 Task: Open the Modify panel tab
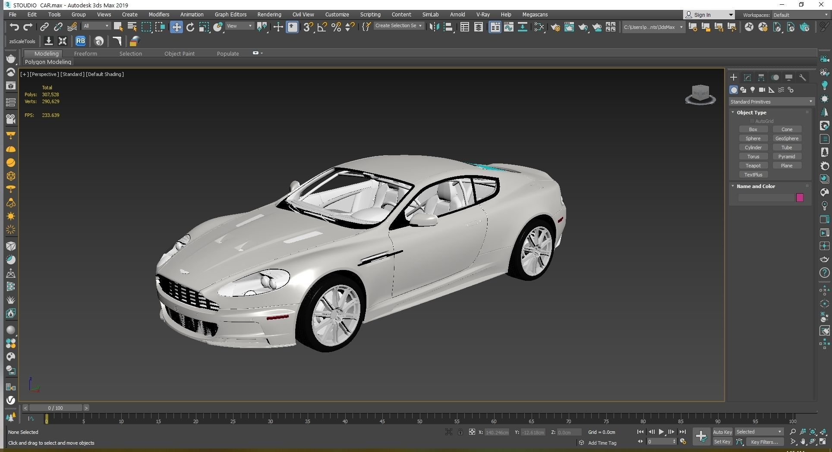[x=747, y=78]
